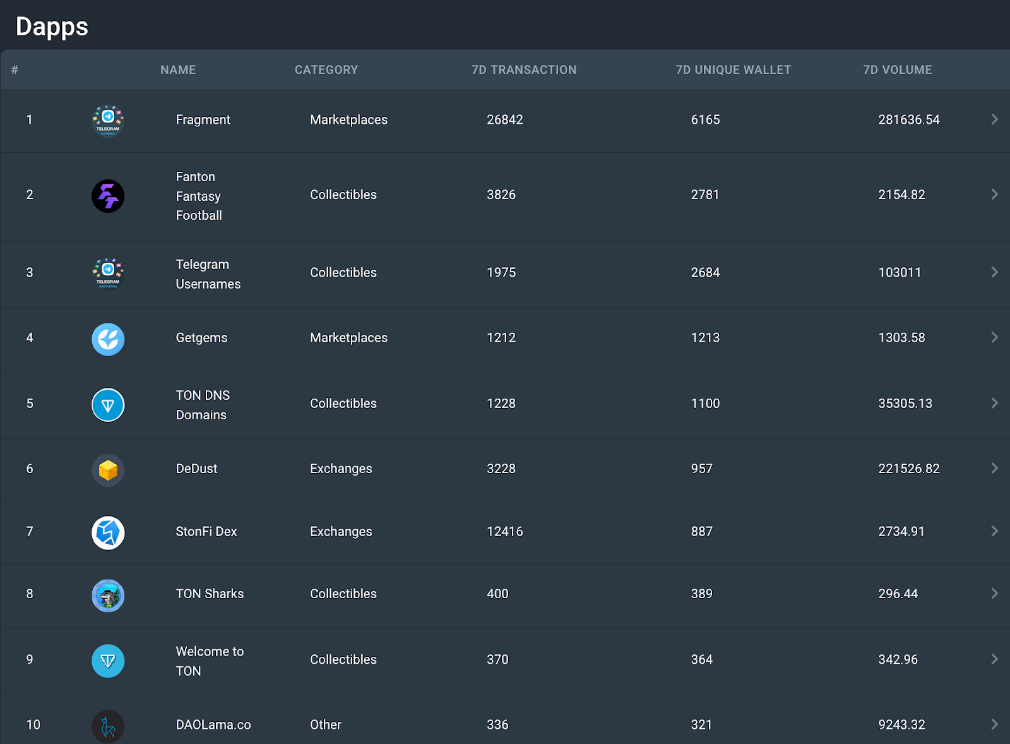1010x744 pixels.
Task: Sort by the CATEGORY column header
Action: (326, 69)
